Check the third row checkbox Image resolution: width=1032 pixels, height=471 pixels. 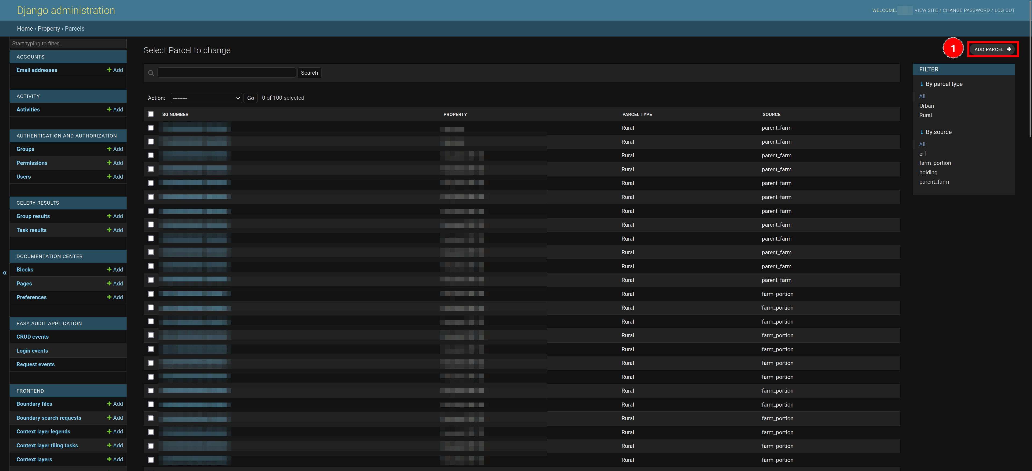coord(150,155)
